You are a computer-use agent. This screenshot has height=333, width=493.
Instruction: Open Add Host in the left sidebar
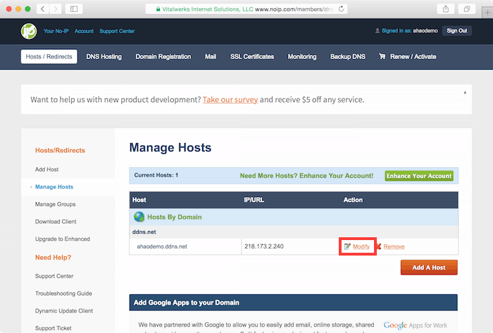tap(47, 170)
